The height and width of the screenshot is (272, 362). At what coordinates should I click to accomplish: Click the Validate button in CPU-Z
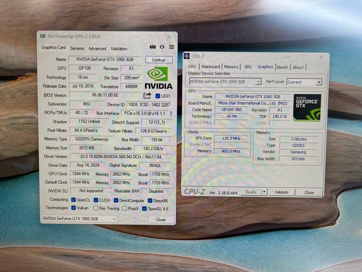(282, 192)
